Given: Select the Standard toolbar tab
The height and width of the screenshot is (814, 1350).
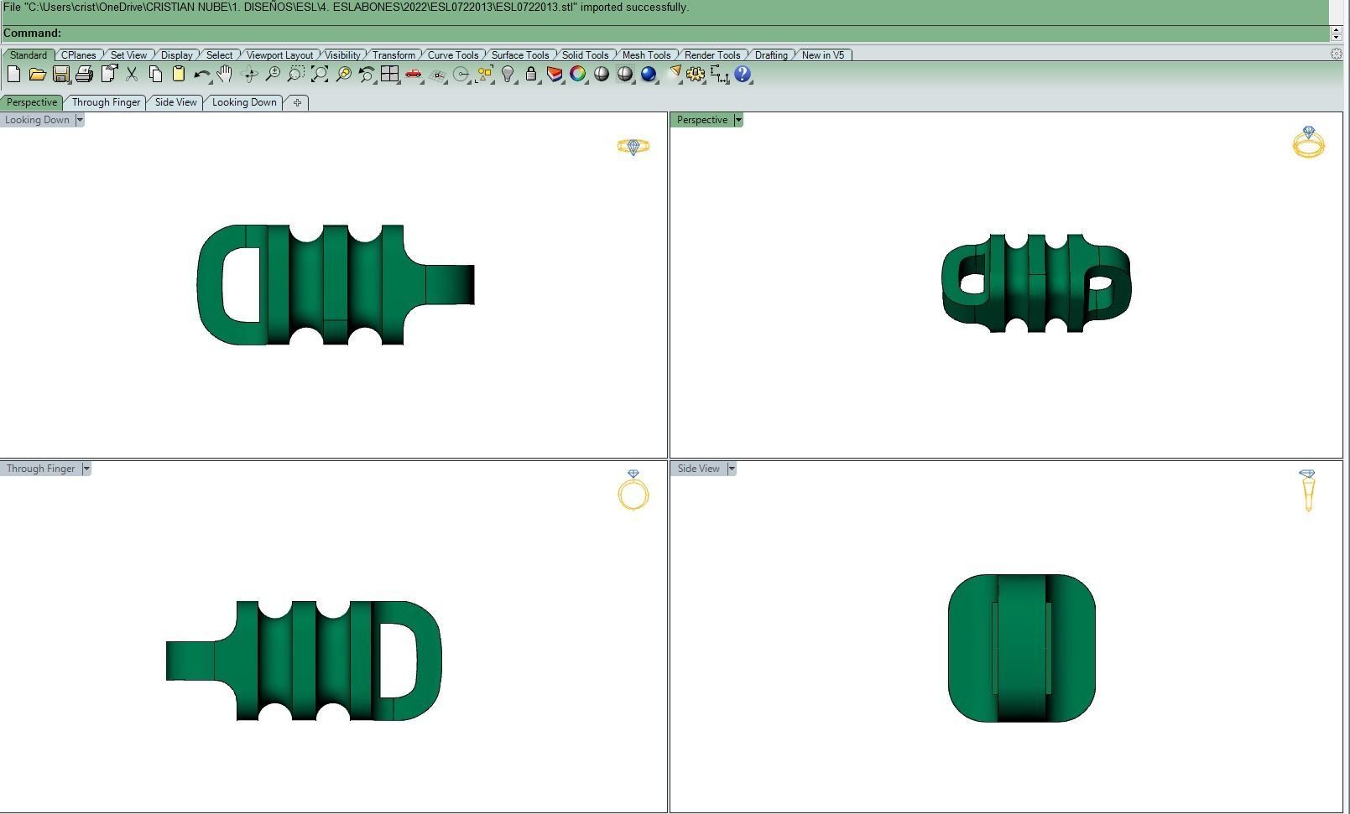Looking at the screenshot, I should coord(29,55).
